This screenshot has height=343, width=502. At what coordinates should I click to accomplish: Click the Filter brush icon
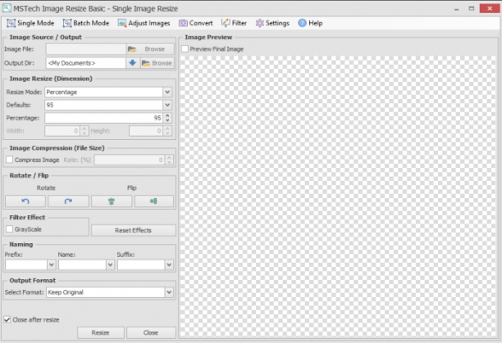[226, 23]
